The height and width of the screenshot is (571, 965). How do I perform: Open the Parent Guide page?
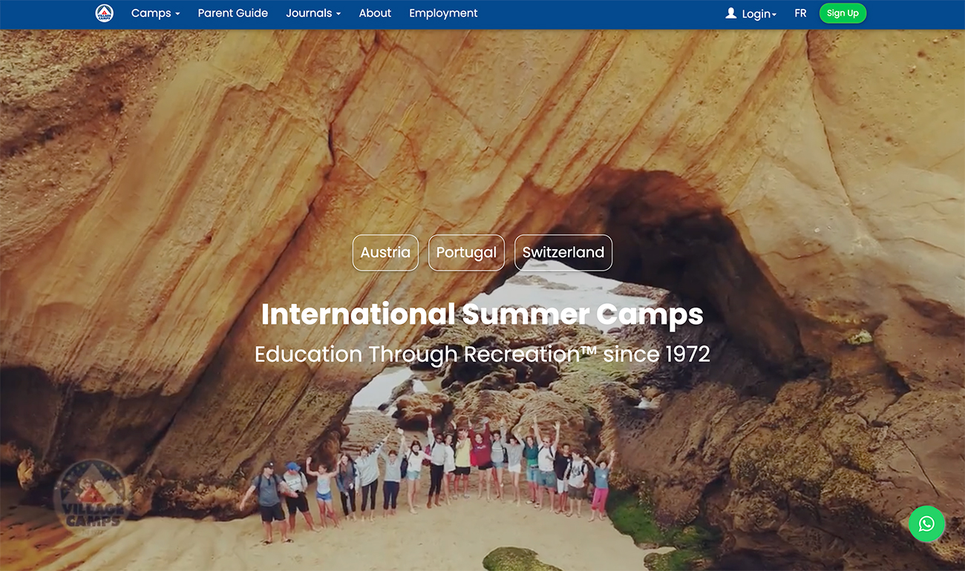pos(232,13)
